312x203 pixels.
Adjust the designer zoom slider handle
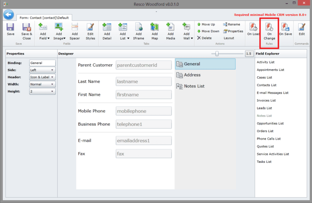(x=217, y=53)
